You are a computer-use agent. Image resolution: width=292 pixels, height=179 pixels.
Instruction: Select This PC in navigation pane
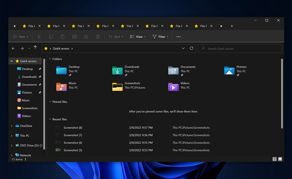tap(25, 136)
